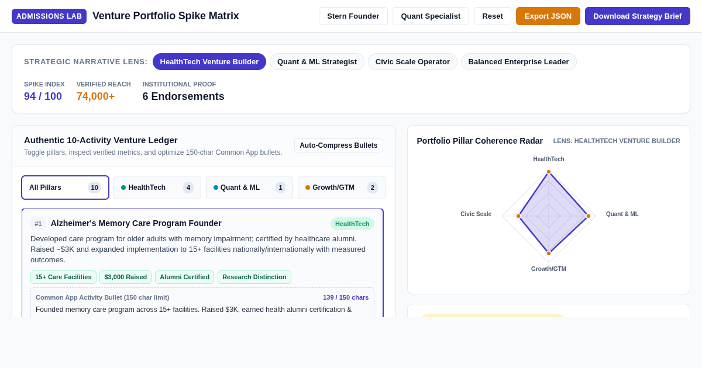Load the Stern Founder preset
This screenshot has width=702, height=368.
pyautogui.click(x=353, y=16)
